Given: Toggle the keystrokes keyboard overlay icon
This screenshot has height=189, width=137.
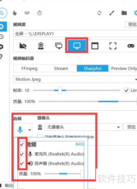Looking at the screenshot, I should (x=27, y=13).
